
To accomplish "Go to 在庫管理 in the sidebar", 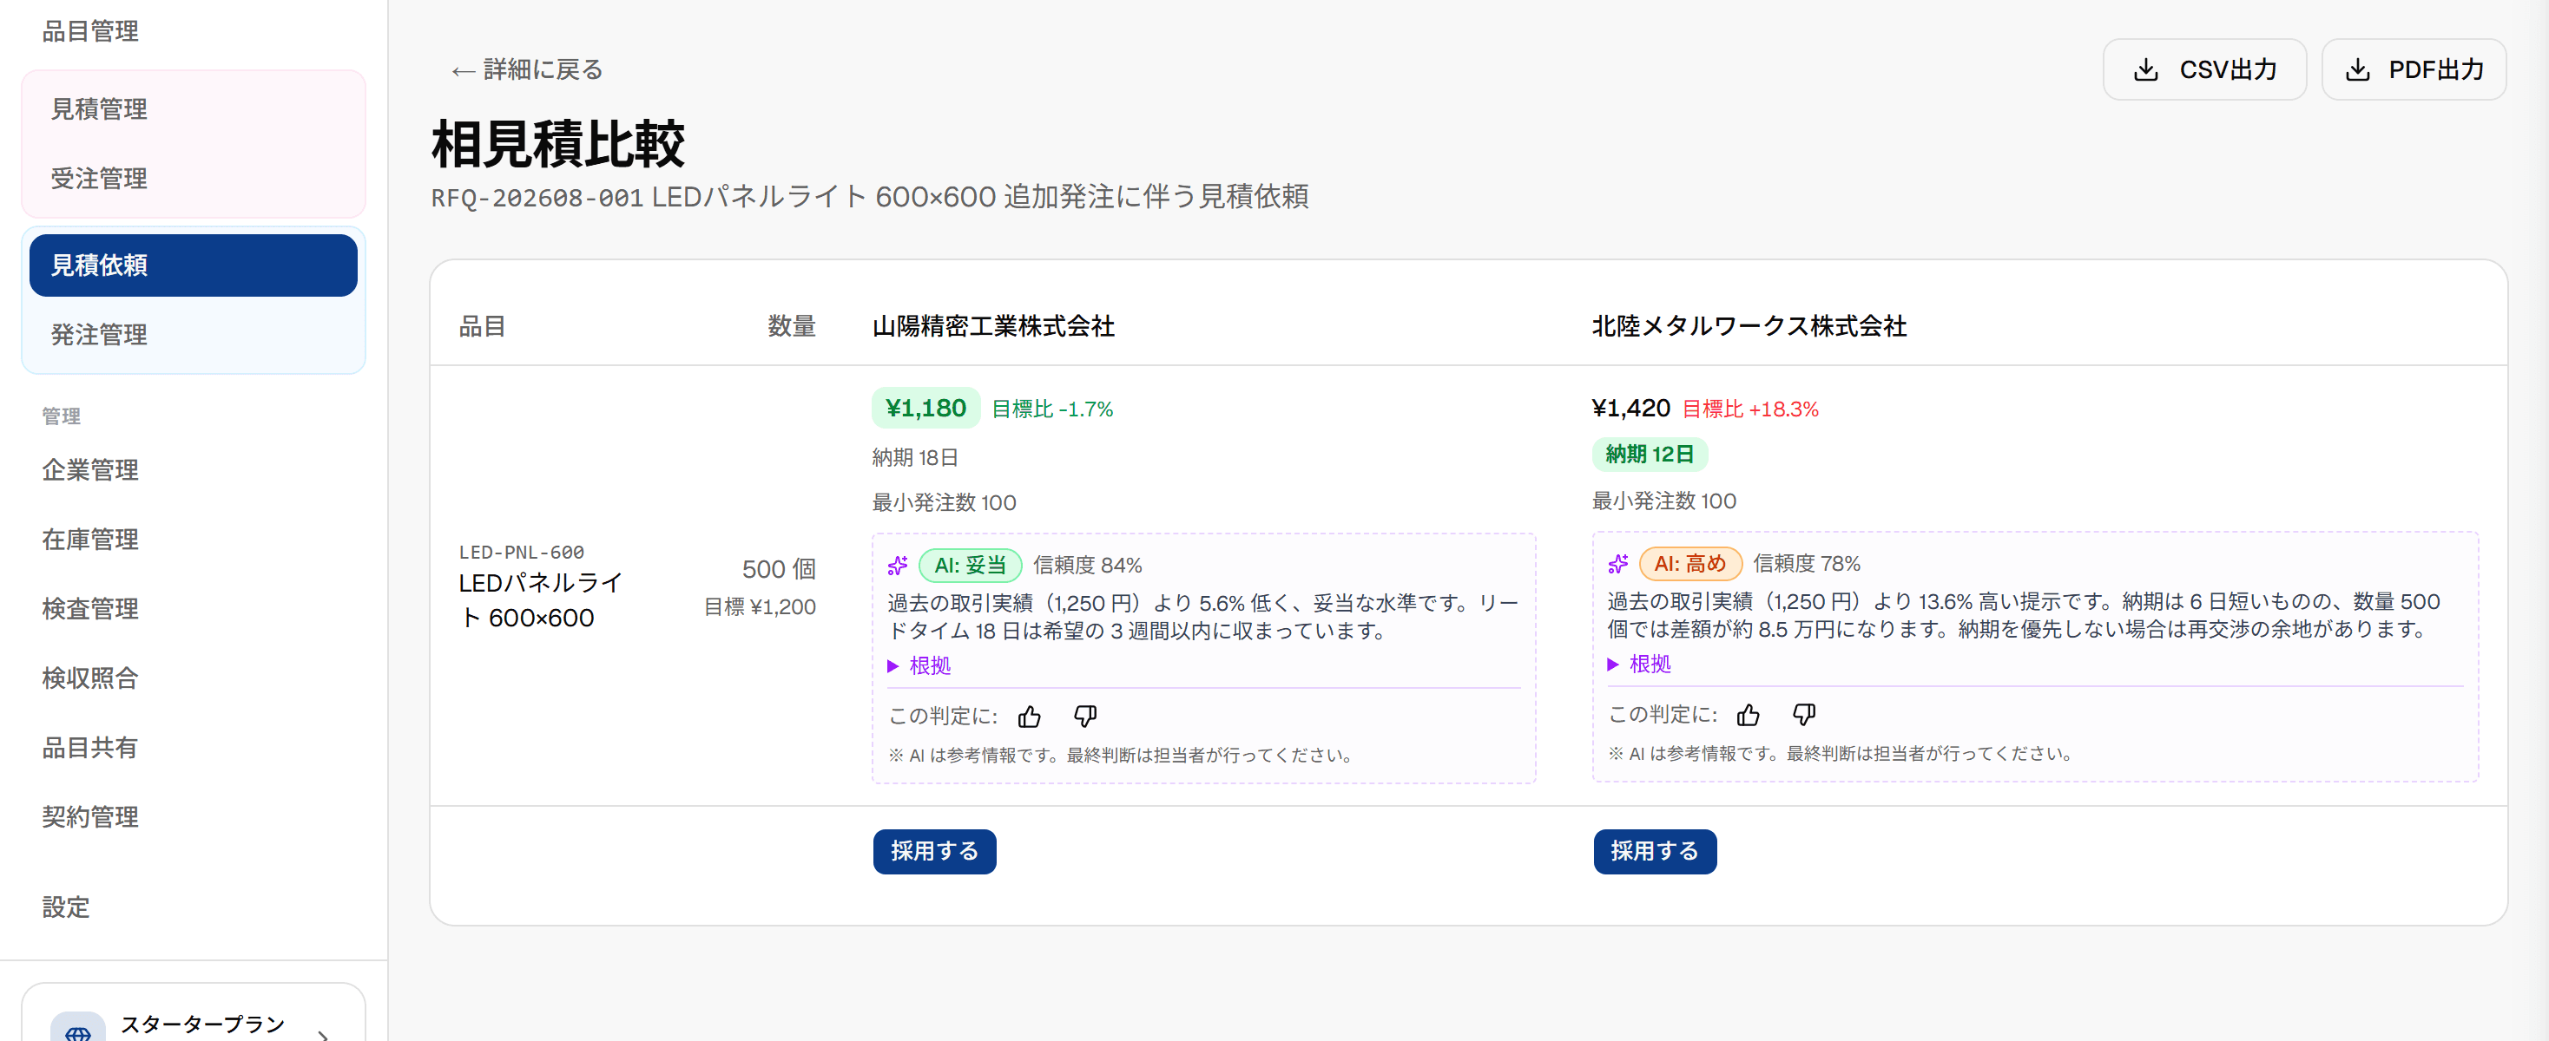I will [x=90, y=539].
